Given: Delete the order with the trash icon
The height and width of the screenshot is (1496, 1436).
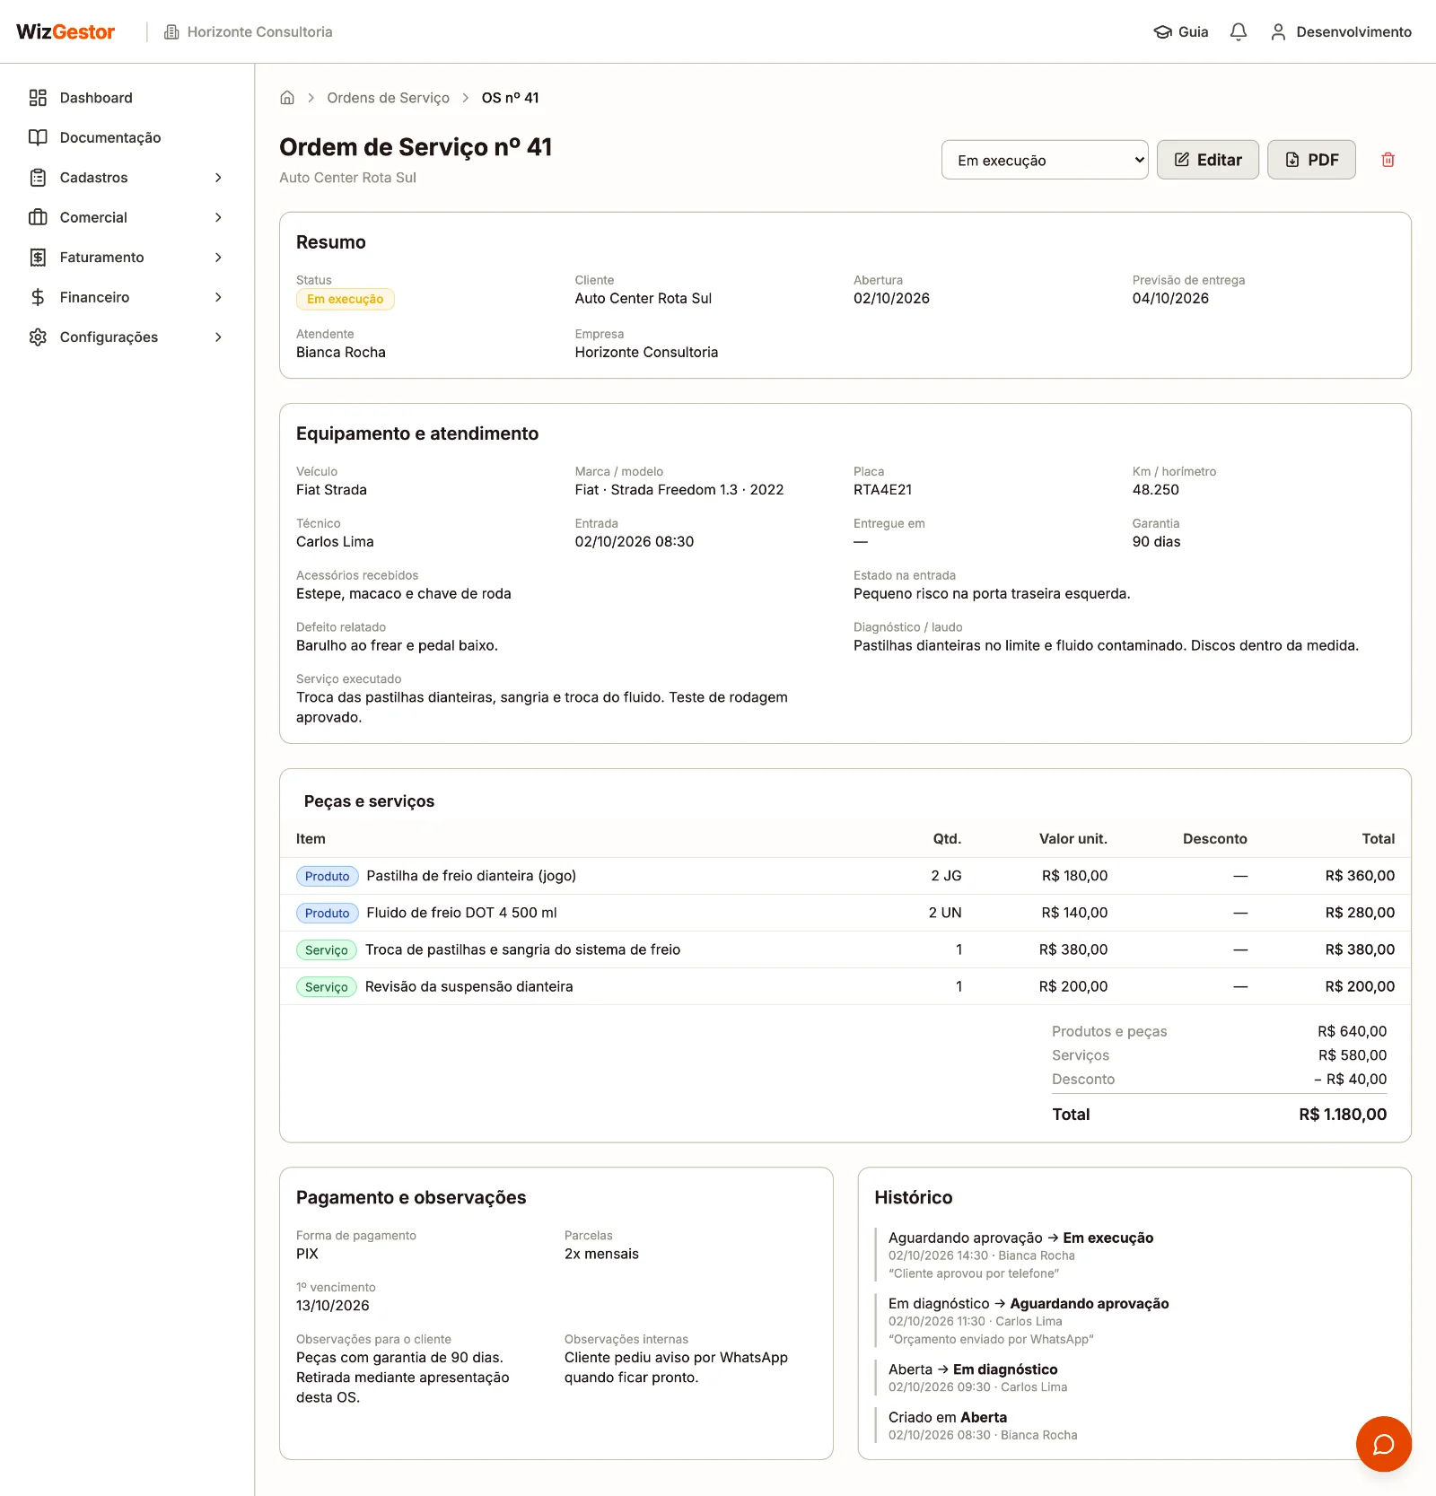Looking at the screenshot, I should (x=1388, y=160).
